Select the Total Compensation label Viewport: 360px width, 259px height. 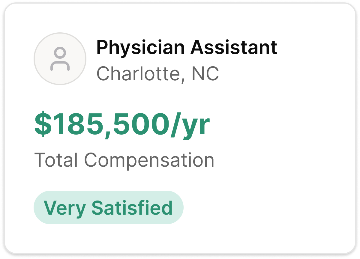click(124, 160)
